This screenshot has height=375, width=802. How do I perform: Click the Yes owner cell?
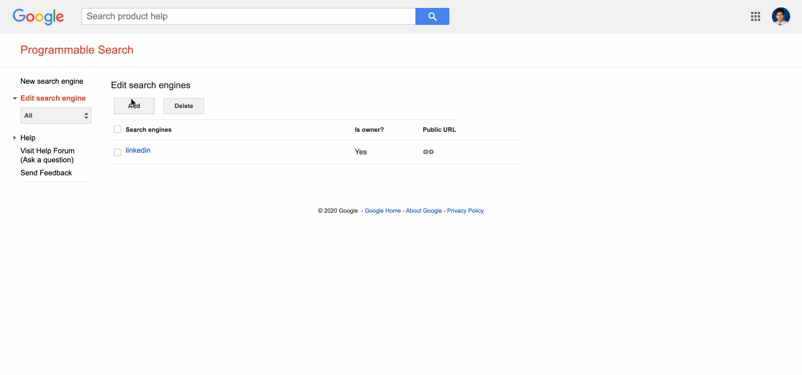tap(361, 152)
